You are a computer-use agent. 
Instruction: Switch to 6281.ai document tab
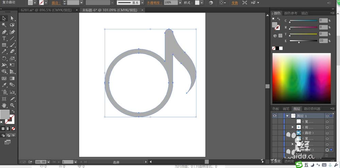pyautogui.click(x=47, y=10)
